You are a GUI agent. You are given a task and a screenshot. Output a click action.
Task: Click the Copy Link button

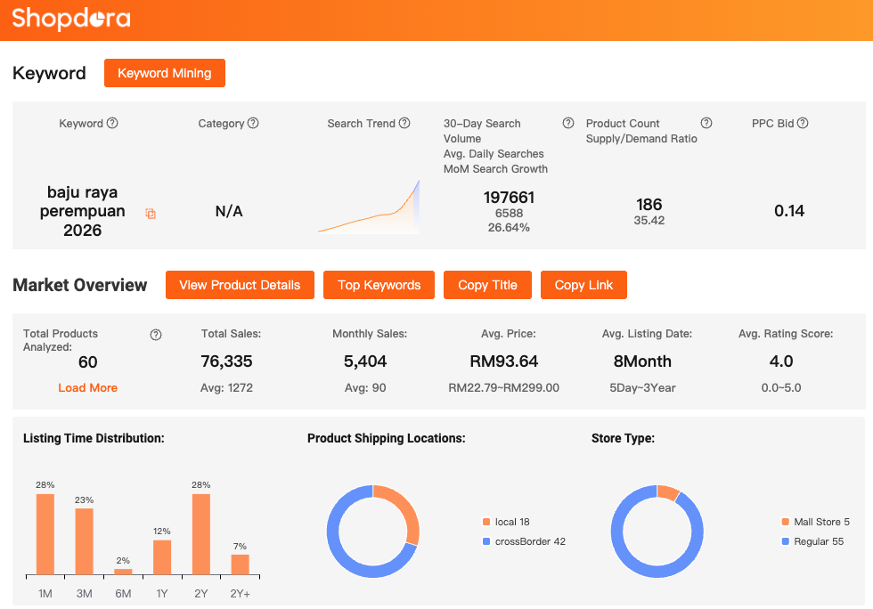click(x=583, y=285)
